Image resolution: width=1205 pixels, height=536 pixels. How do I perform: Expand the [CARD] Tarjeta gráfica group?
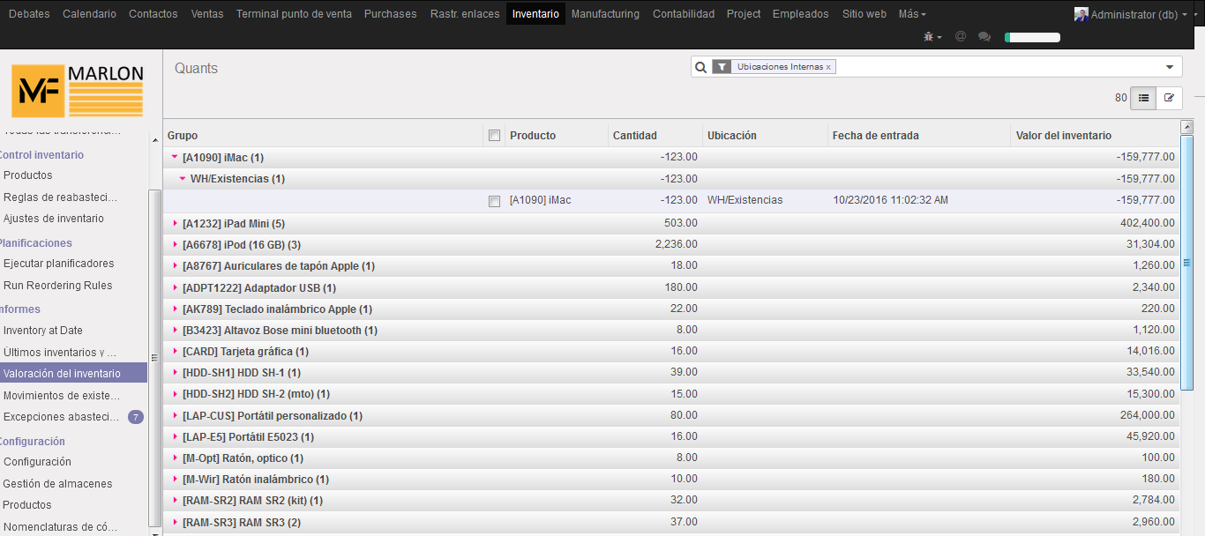[x=175, y=352]
